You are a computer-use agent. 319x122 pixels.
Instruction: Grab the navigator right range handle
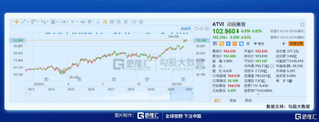[192, 94]
